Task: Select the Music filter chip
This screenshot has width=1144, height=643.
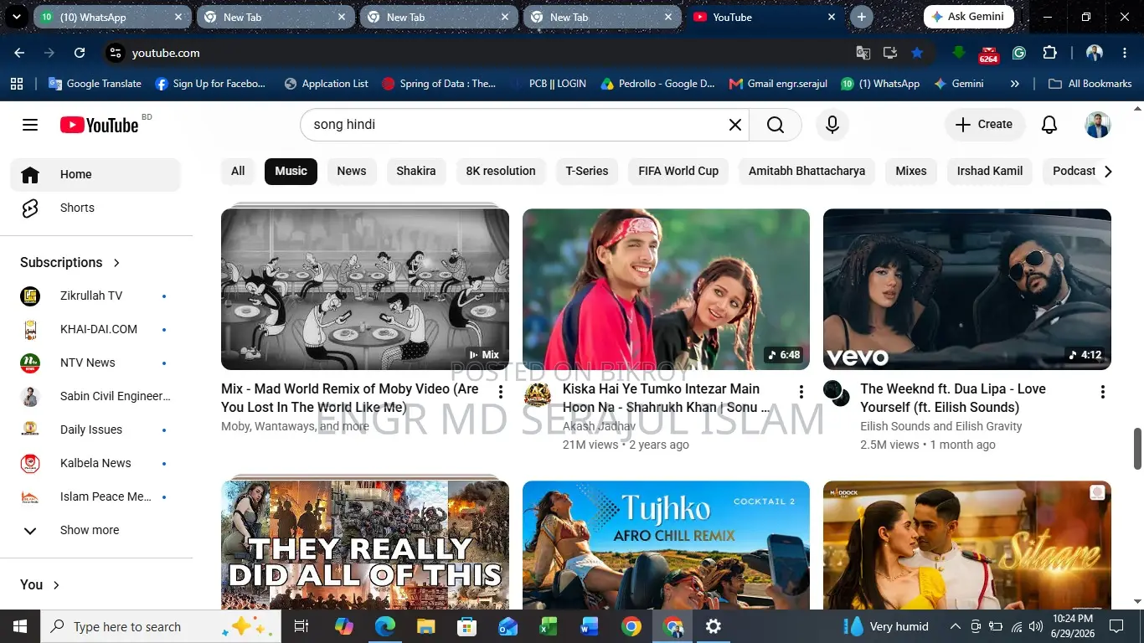Action: point(291,171)
